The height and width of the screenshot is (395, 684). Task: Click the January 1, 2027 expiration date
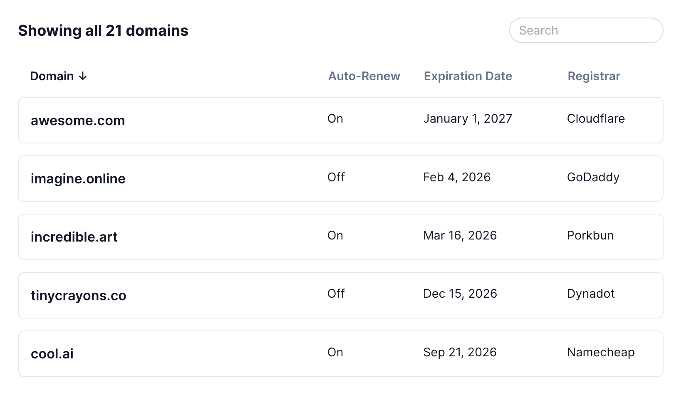click(467, 119)
